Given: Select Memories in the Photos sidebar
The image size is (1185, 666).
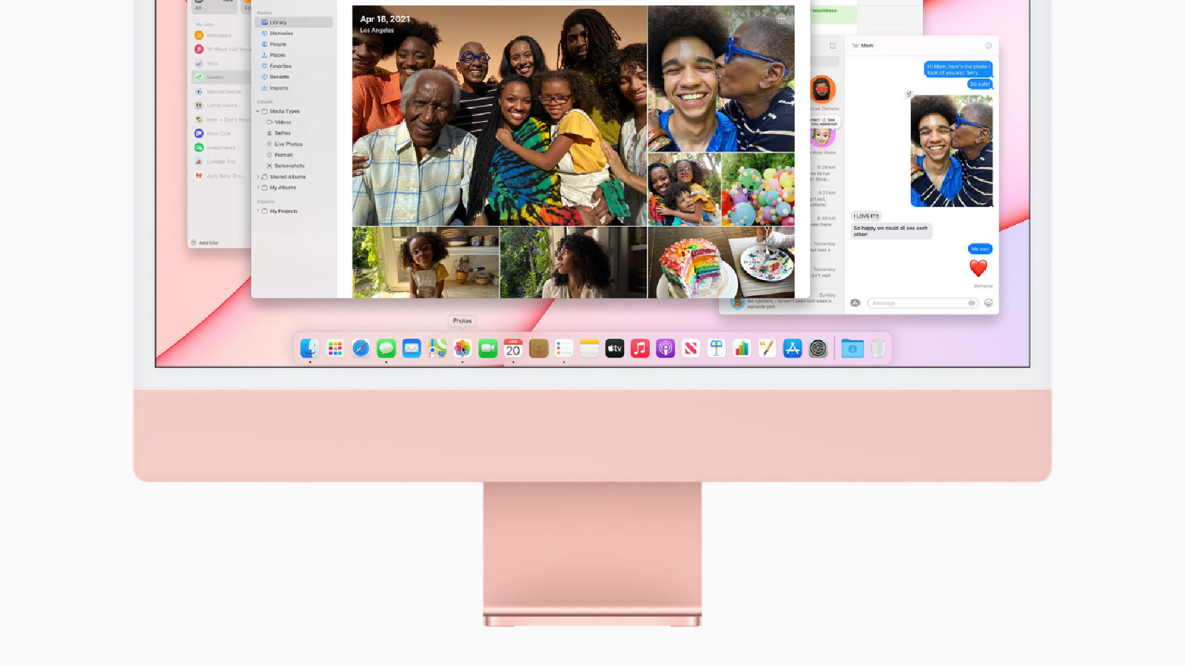Looking at the screenshot, I should pyautogui.click(x=282, y=33).
